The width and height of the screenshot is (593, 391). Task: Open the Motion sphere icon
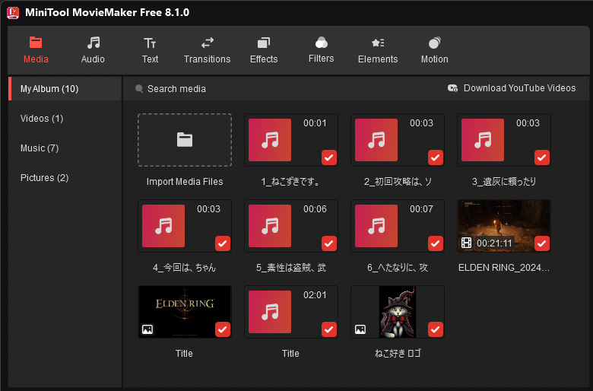click(x=435, y=43)
